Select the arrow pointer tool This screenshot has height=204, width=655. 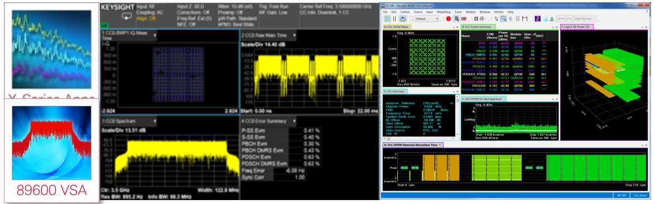496,19
